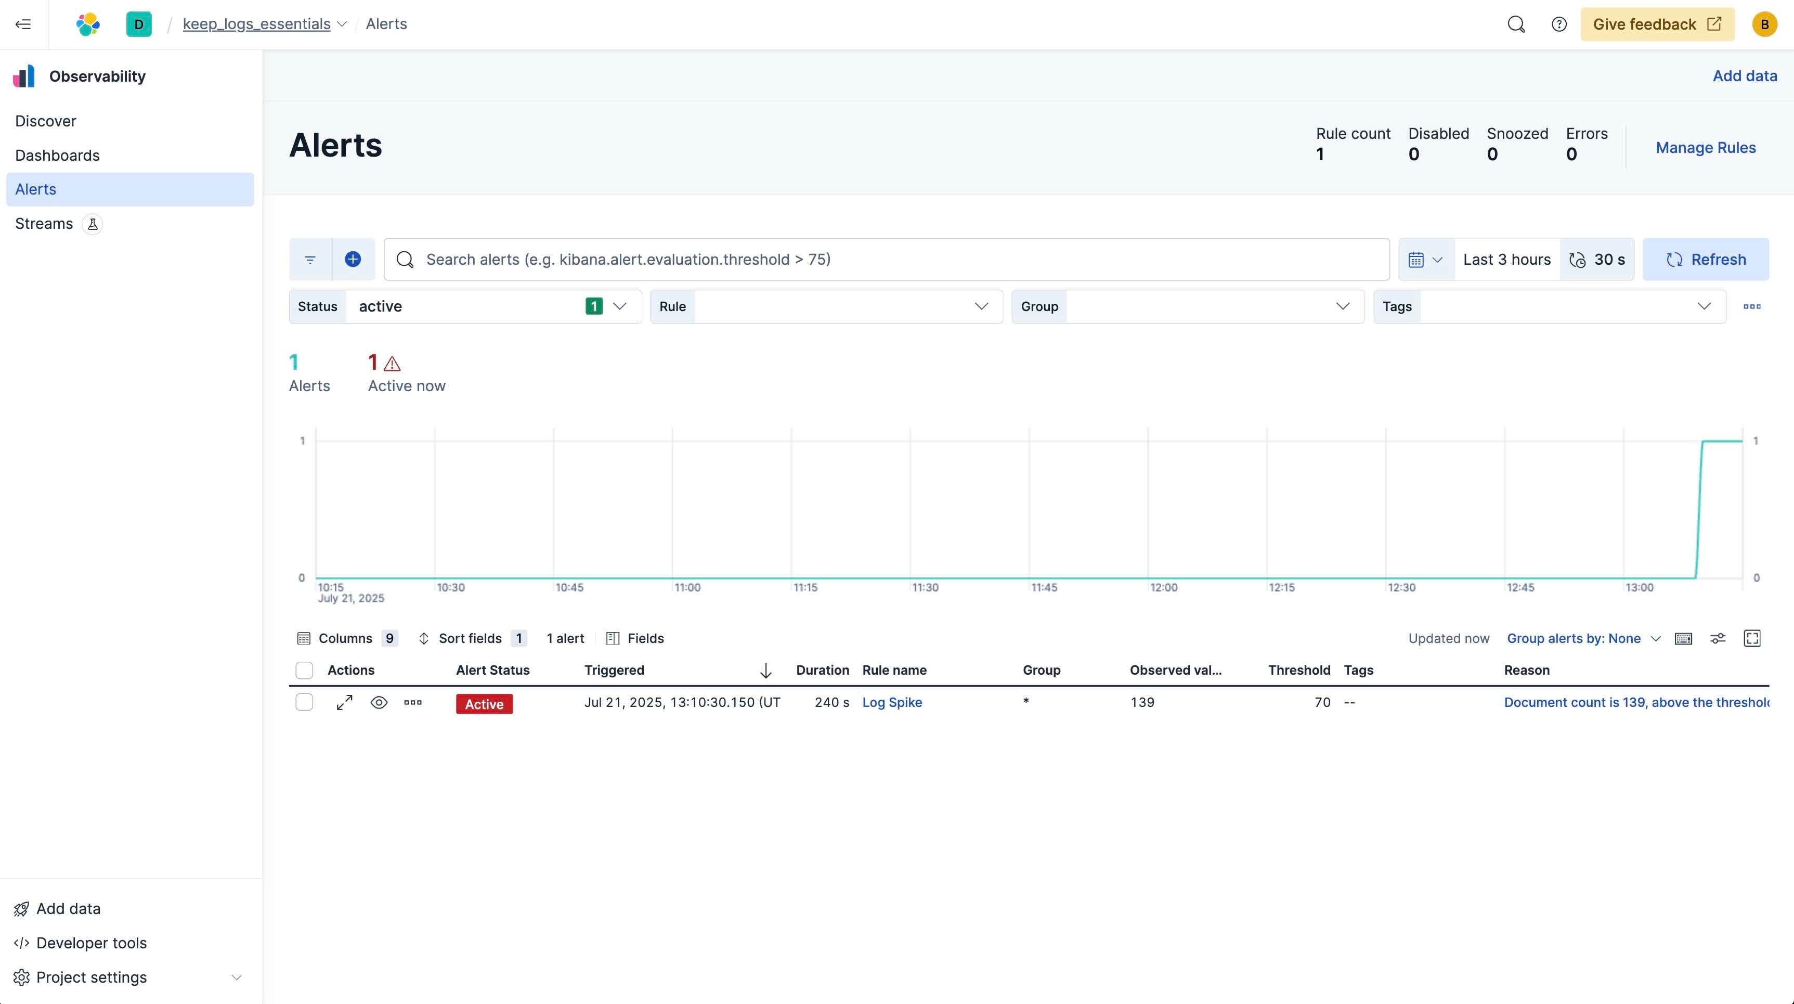Click the eye icon for Log Spike alert
1794x1004 pixels.
coord(379,702)
